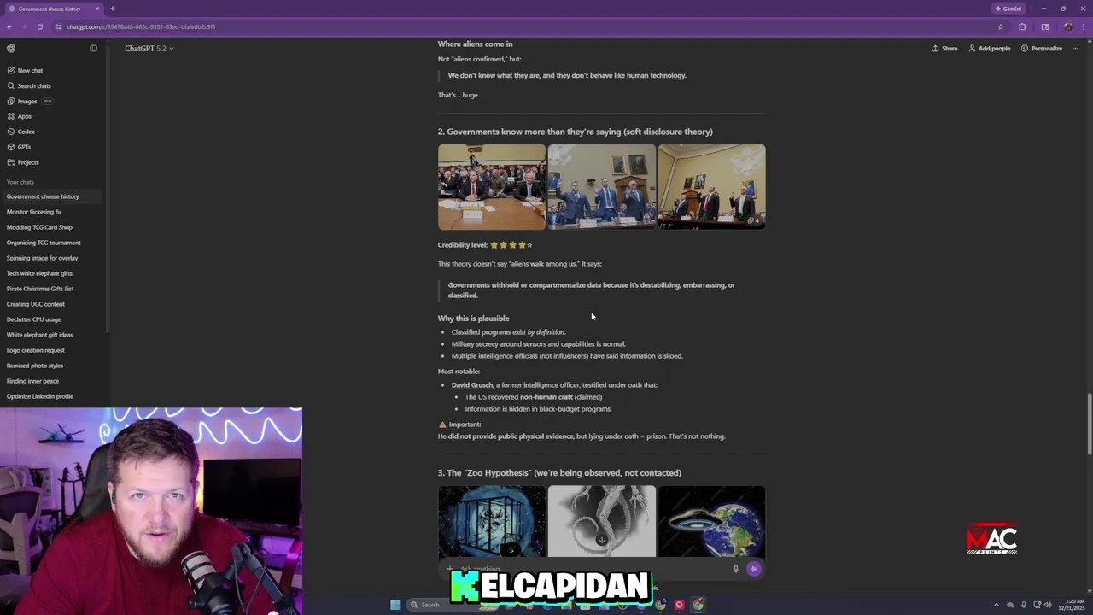
Task: Open Search chats in sidebar
Action: click(x=28, y=85)
